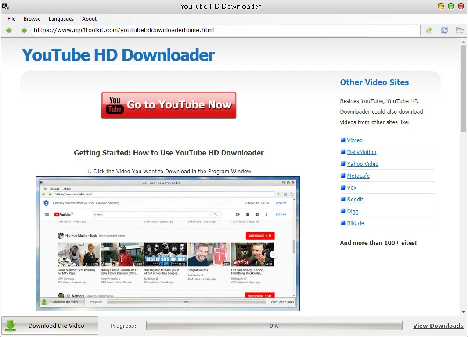Click the app icon in title bar
The image size is (468, 337).
(5, 6)
